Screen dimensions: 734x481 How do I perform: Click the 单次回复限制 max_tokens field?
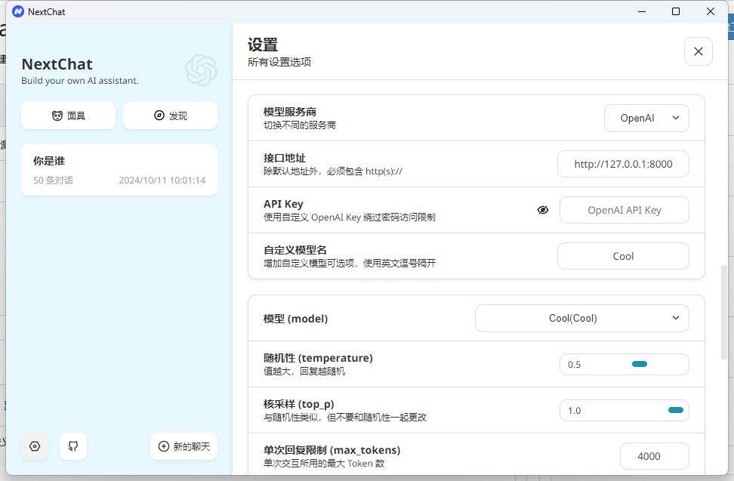pyautogui.click(x=654, y=456)
